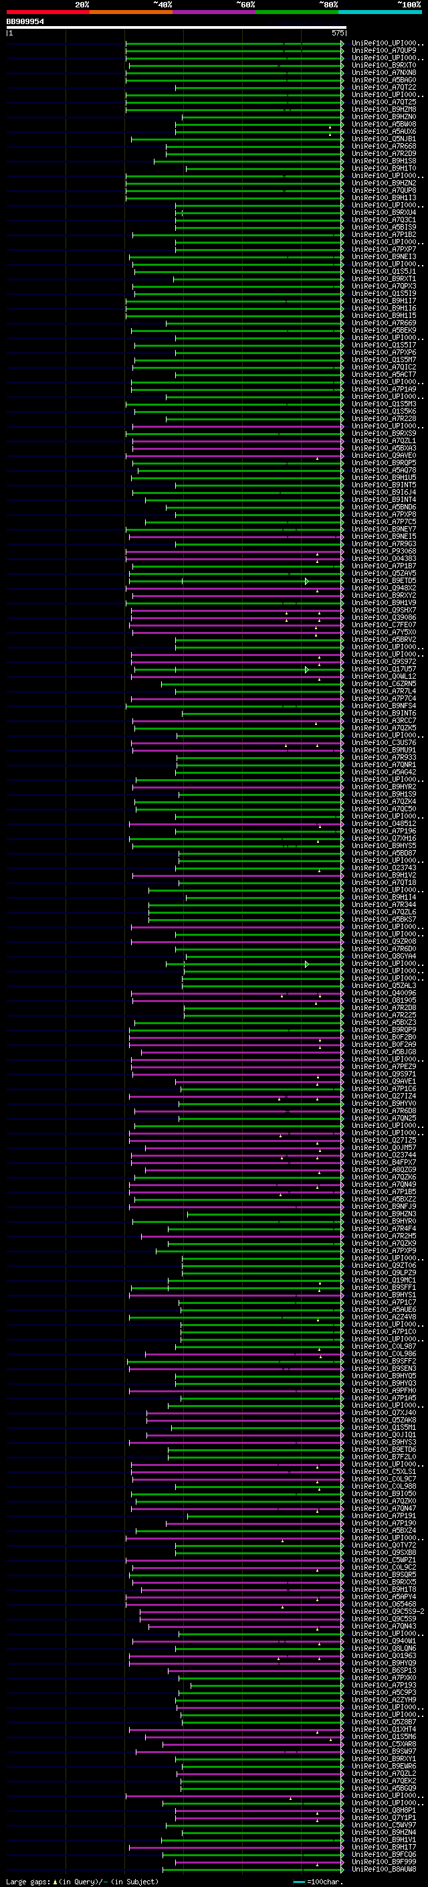This screenshot has height=1887, width=428.
Task: Open hit UniRef100_A5BW08
Action: pos(384,124)
